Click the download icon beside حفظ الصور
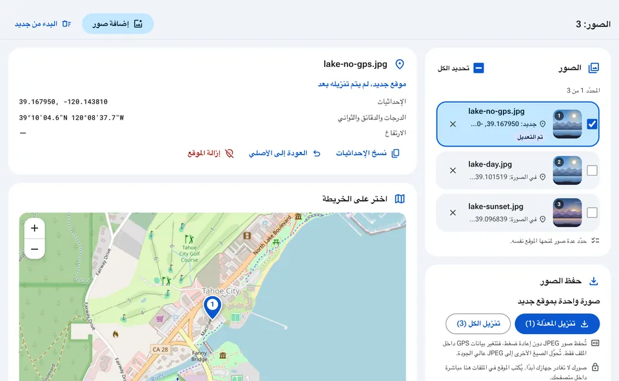The height and width of the screenshot is (381, 619). coord(594,281)
